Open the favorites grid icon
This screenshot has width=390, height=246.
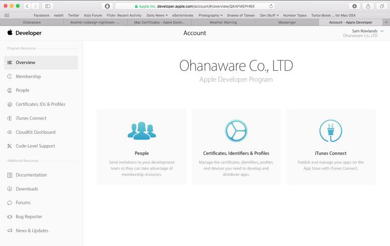tap(7, 15)
